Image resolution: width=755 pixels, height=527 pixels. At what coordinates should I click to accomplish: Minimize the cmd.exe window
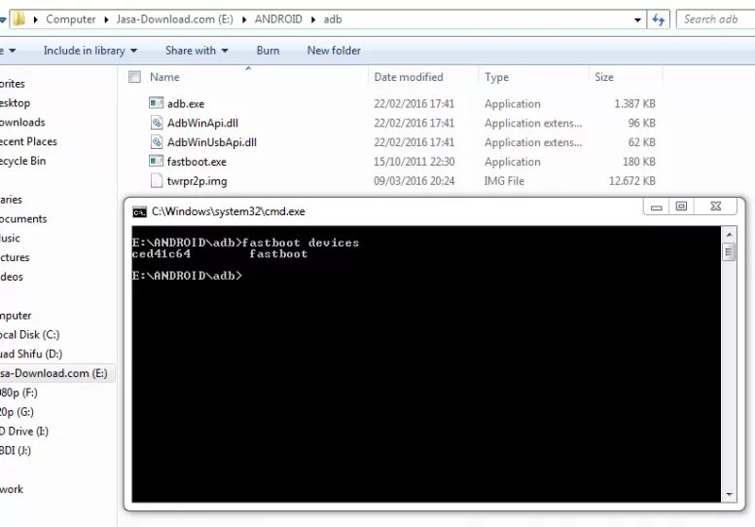tap(656, 207)
